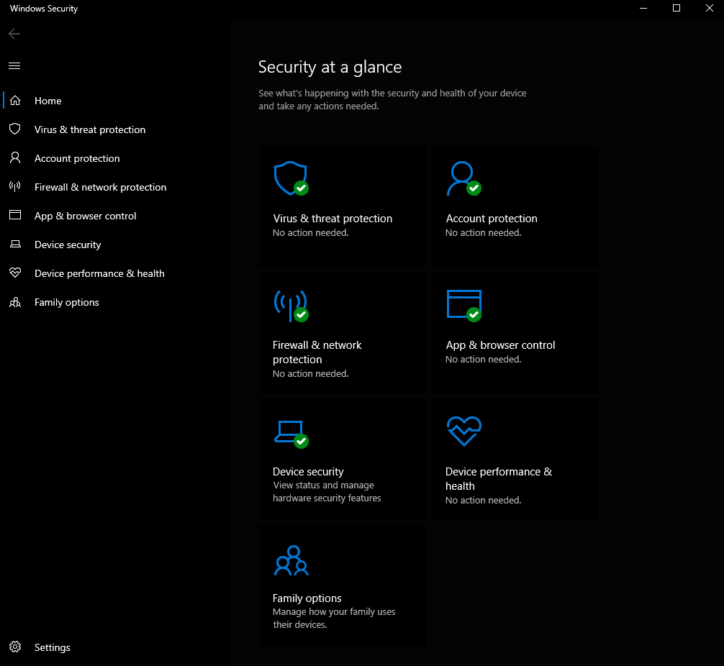Click the person icon for Account protection in sidebar
The image size is (724, 666).
point(15,158)
